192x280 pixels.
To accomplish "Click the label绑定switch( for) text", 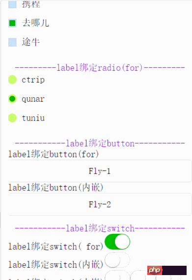I will pyautogui.click(x=56, y=247).
